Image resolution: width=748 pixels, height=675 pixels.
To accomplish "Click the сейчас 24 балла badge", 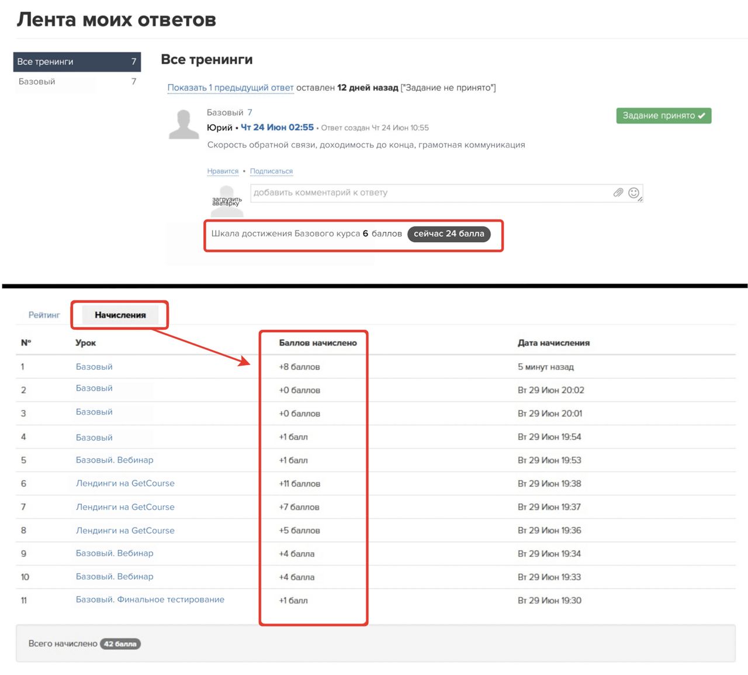I will click(x=449, y=233).
